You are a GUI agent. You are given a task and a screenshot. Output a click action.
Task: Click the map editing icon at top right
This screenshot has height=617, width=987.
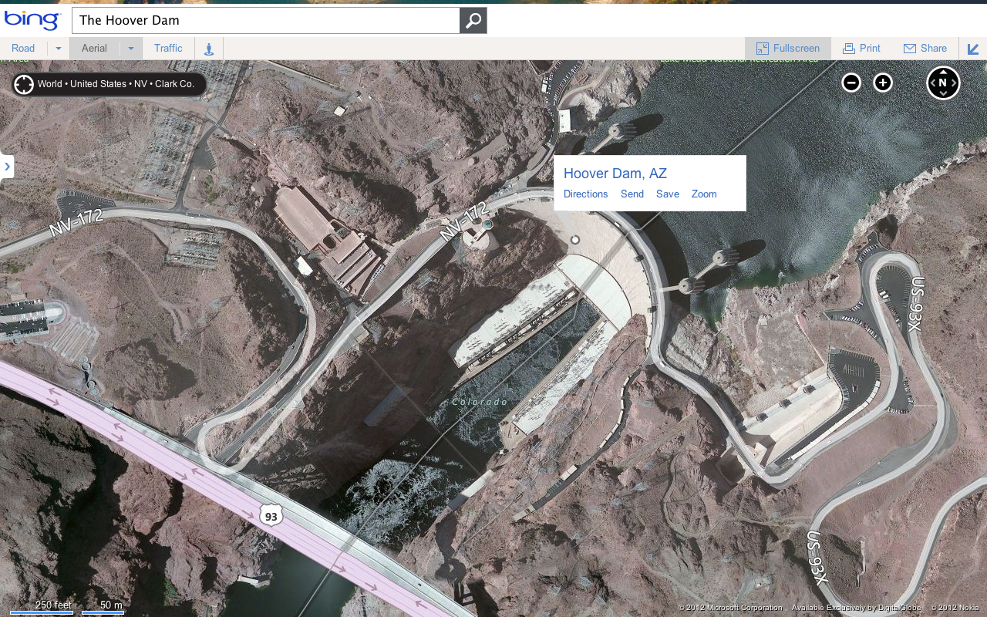point(972,48)
